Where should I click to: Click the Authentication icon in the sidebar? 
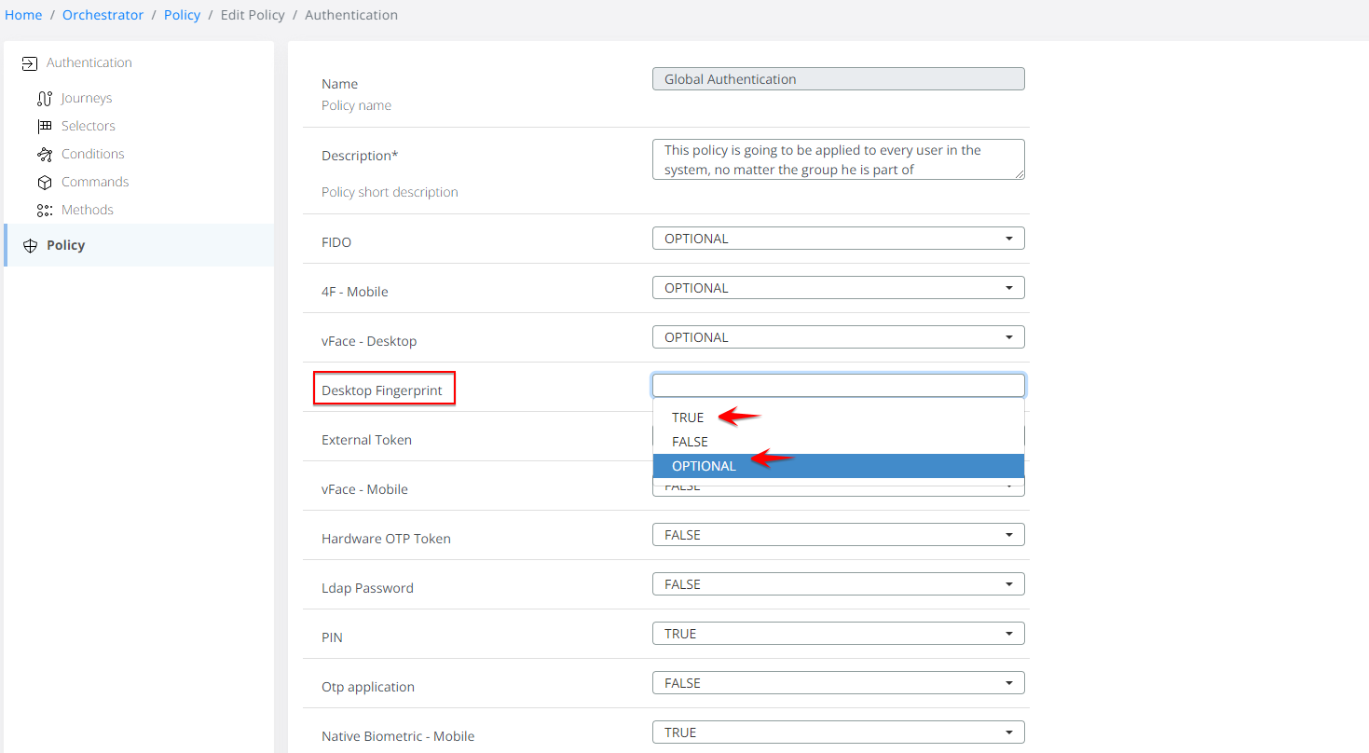coord(29,63)
